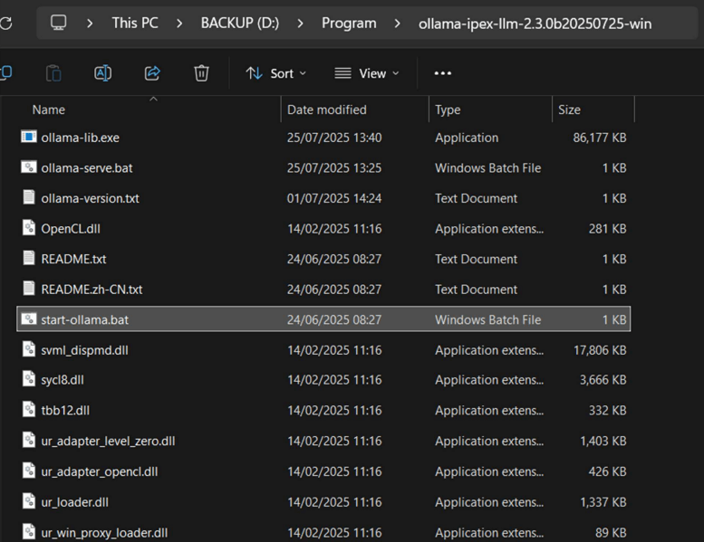Select the README.zh-CN.txt file
The width and height of the screenshot is (704, 542).
click(x=92, y=290)
